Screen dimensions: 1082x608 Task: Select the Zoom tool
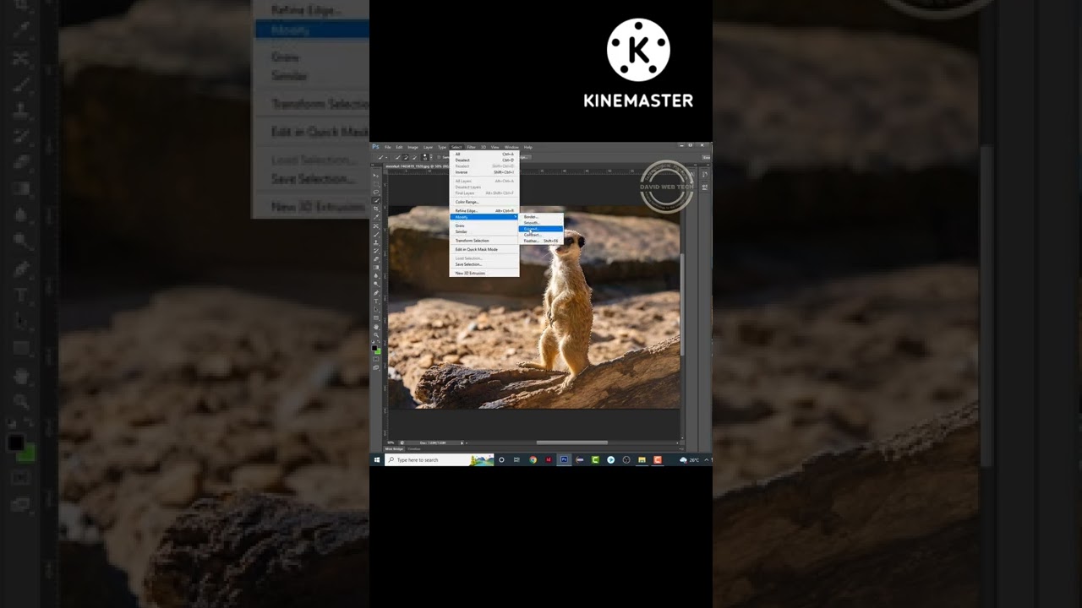(x=376, y=335)
